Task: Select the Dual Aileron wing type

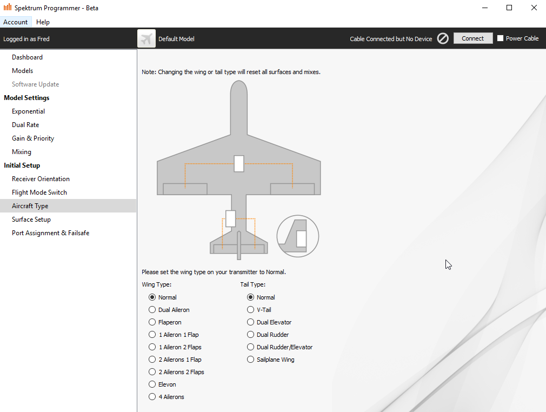Action: click(152, 310)
